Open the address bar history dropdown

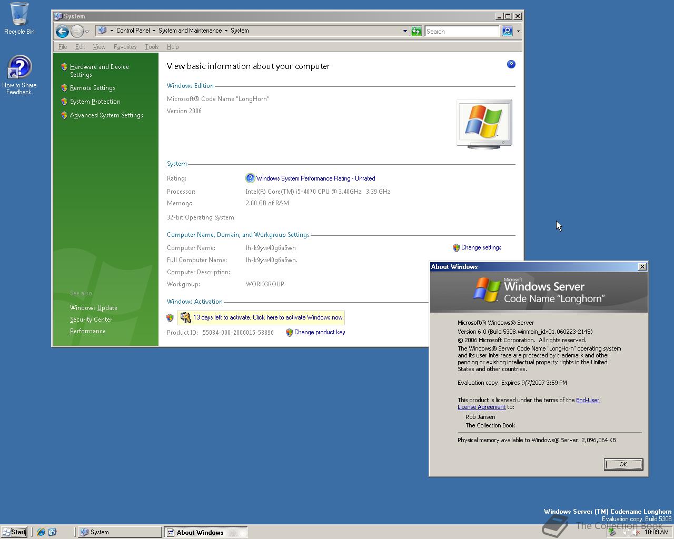[x=405, y=31]
